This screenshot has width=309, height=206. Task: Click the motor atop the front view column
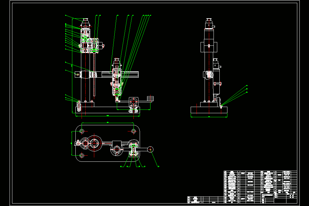(x=86, y=24)
